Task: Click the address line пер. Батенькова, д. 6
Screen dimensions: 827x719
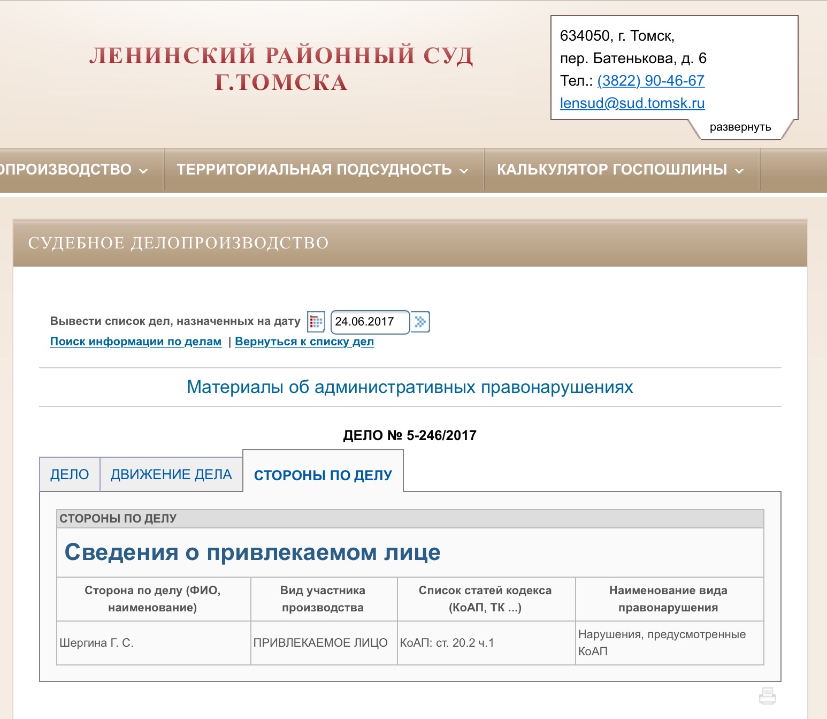Action: point(633,58)
